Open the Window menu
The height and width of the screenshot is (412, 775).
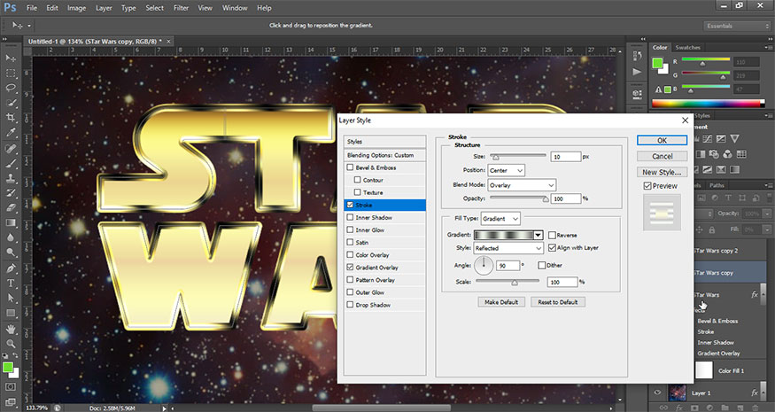click(235, 8)
